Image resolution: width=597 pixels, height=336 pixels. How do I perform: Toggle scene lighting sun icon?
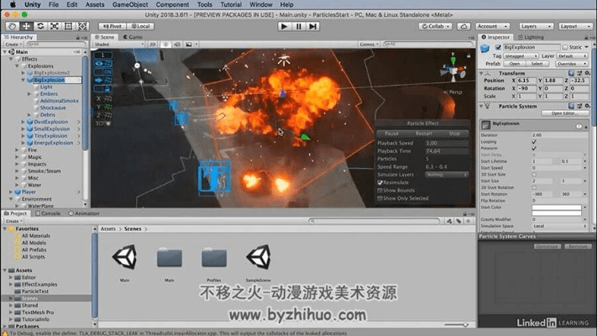click(165, 45)
